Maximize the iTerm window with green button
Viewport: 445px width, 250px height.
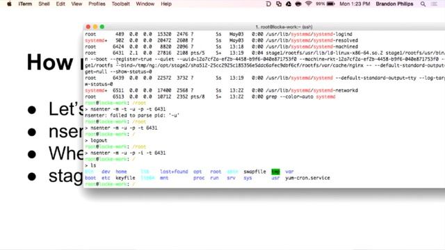click(102, 27)
